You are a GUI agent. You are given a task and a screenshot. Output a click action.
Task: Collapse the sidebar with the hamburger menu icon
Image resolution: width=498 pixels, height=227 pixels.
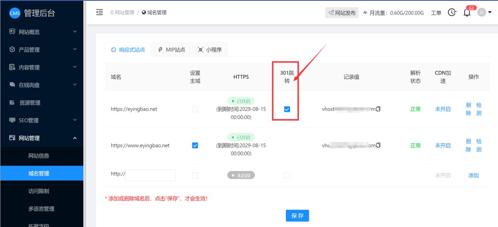[x=100, y=12]
